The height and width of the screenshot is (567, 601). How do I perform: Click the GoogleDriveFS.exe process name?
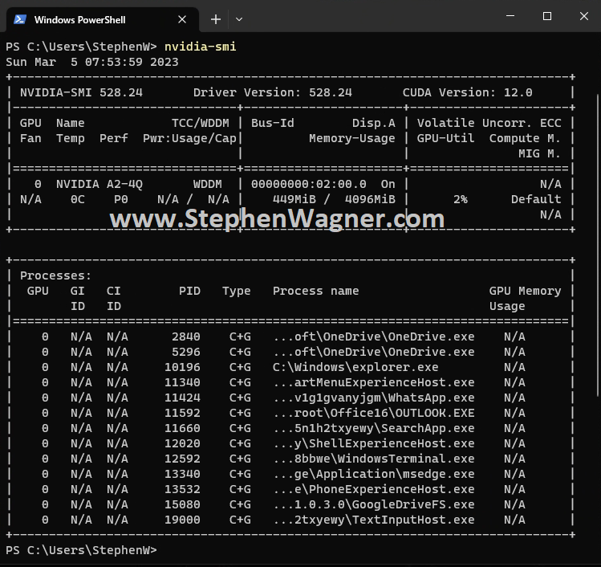point(374,505)
